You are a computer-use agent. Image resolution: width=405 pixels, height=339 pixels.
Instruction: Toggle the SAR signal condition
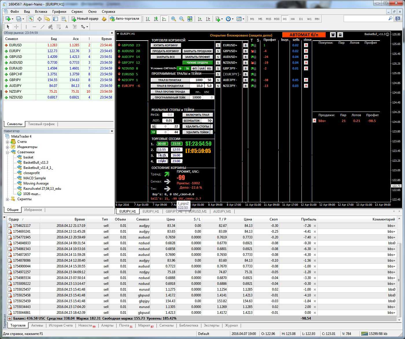[202, 69]
